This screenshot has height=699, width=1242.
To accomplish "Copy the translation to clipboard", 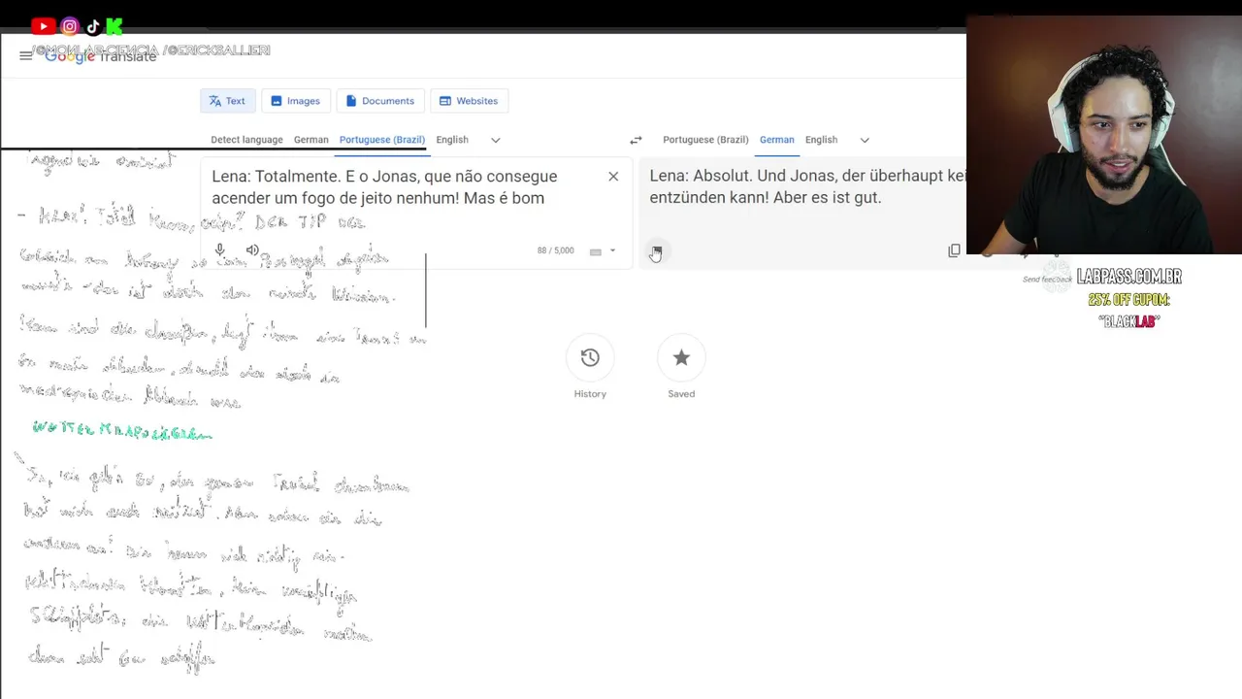I will pyautogui.click(x=954, y=250).
